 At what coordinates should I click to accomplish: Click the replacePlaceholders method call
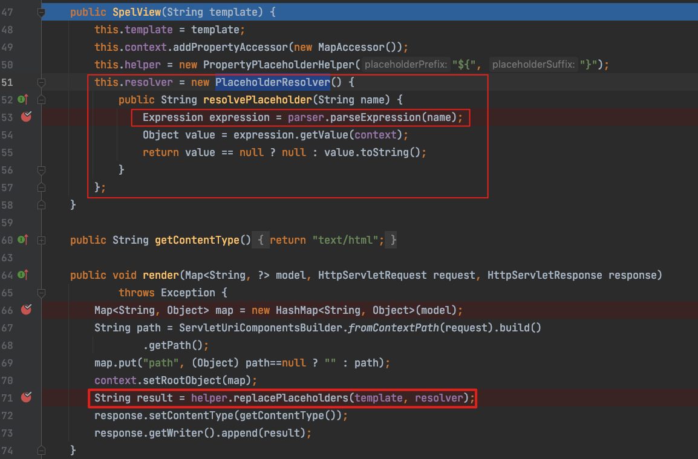click(x=291, y=398)
